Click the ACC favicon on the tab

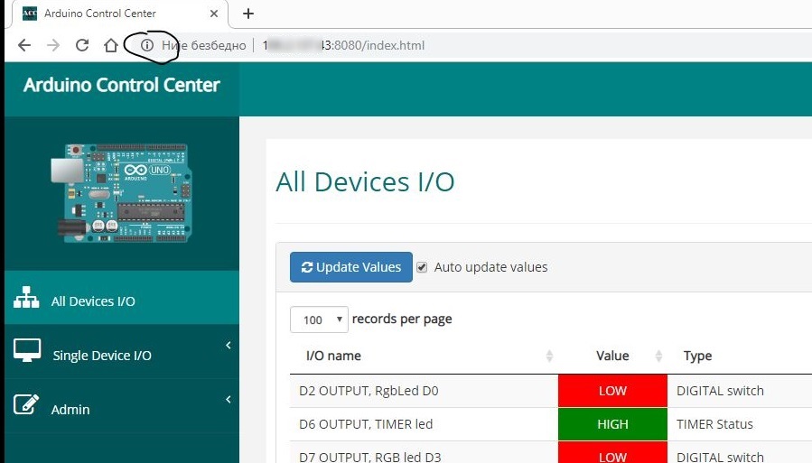[x=30, y=14]
